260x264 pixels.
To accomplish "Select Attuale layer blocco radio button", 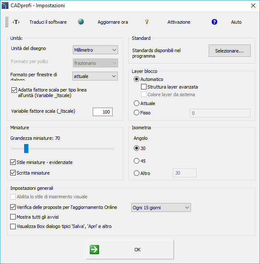I will (136, 103).
